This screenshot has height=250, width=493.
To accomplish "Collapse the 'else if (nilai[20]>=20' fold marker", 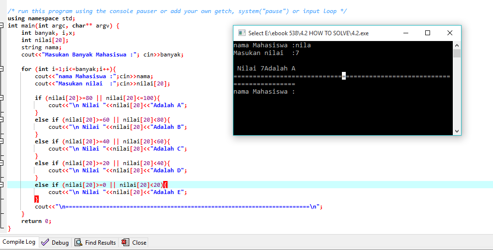I will pyautogui.click(x=1, y=163).
